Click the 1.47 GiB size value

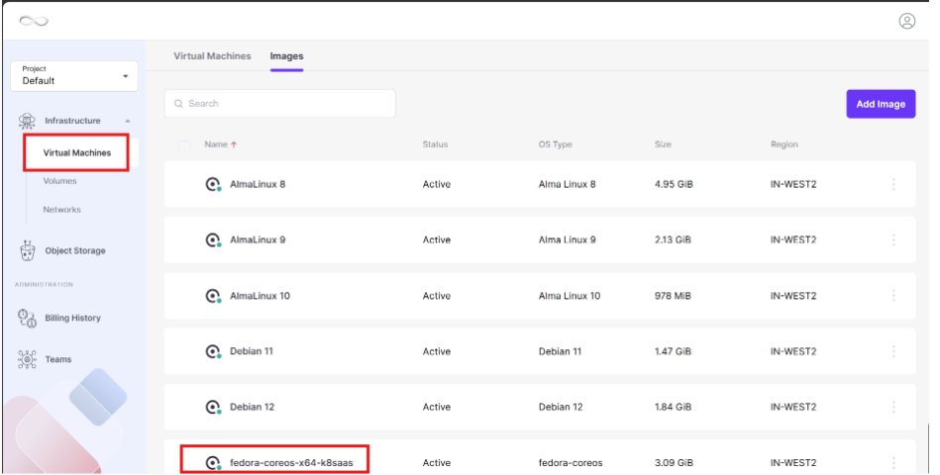[x=673, y=351]
